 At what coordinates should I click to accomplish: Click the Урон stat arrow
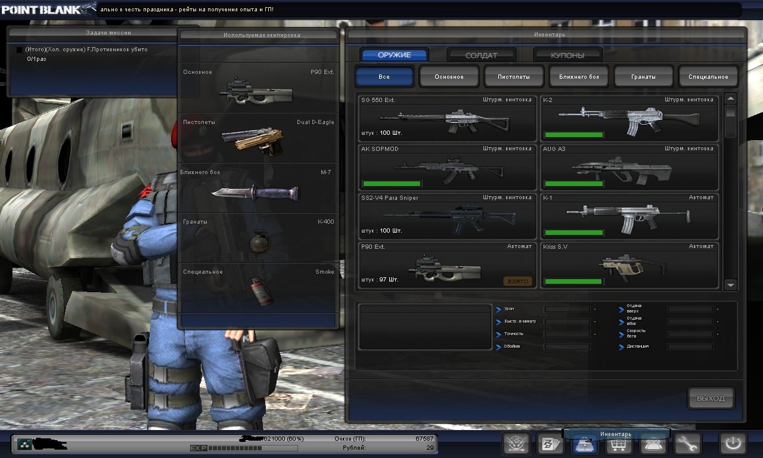pyautogui.click(x=499, y=310)
